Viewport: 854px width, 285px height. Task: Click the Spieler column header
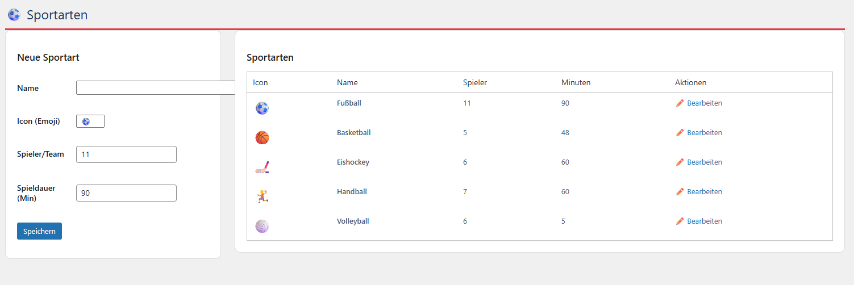pos(475,82)
